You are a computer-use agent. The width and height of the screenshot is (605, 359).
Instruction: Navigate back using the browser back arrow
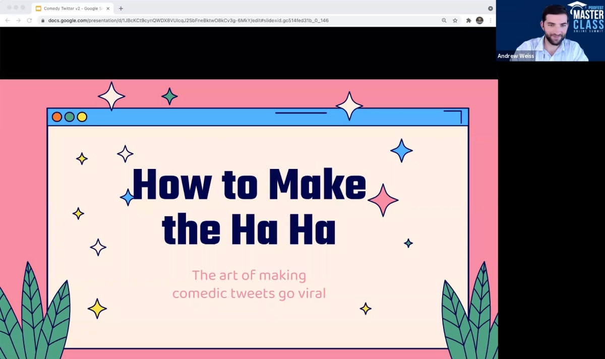7,20
